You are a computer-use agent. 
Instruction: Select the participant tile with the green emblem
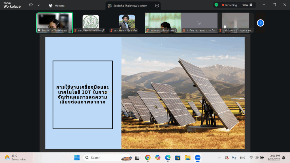[91, 23]
